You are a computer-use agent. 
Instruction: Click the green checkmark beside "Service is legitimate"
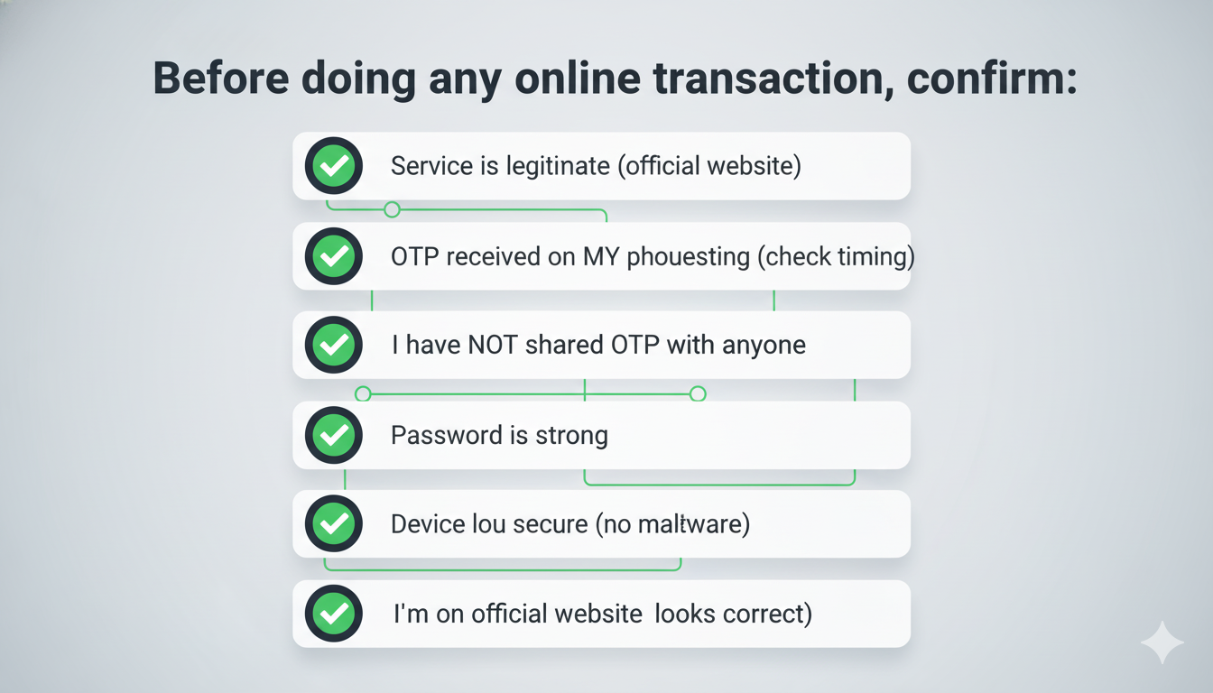click(334, 166)
